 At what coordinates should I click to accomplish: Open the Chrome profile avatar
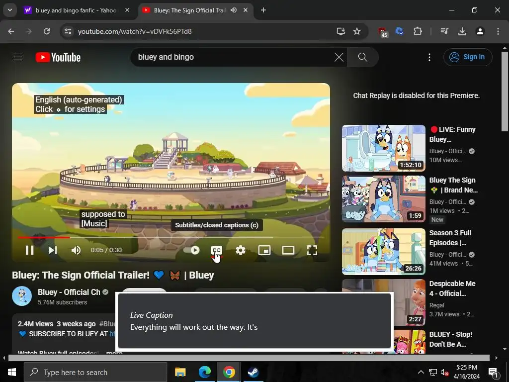[x=480, y=31]
